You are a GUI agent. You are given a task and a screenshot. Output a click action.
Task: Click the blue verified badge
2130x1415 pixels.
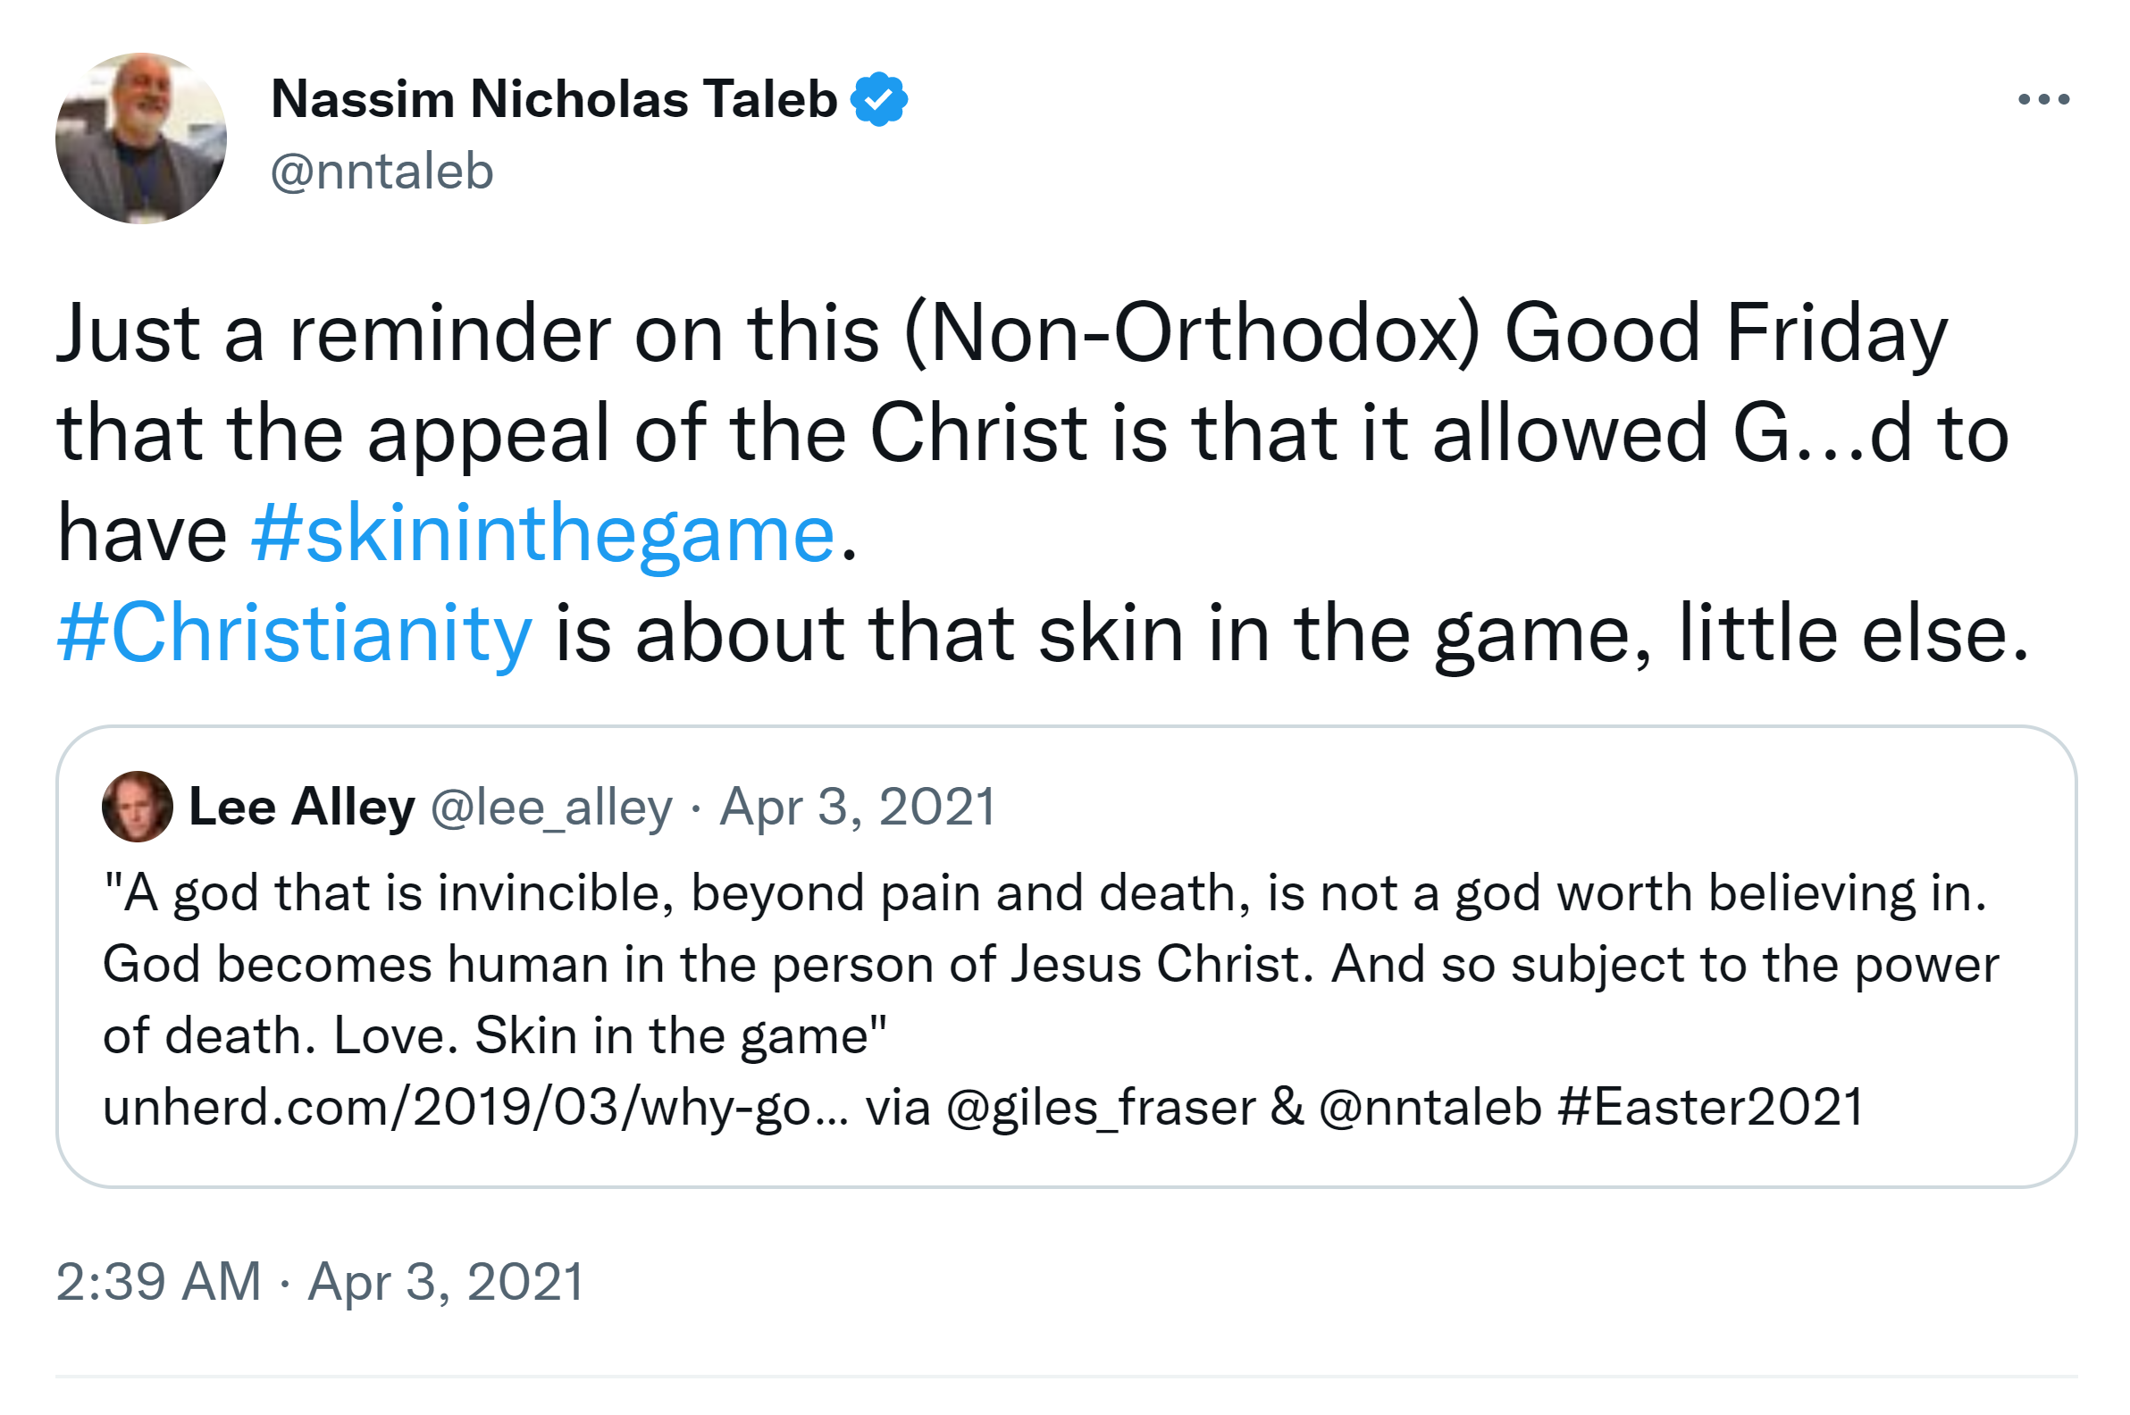tap(878, 99)
